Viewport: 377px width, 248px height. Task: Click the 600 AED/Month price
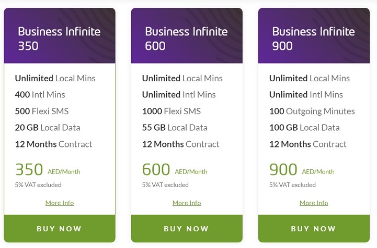pos(175,170)
